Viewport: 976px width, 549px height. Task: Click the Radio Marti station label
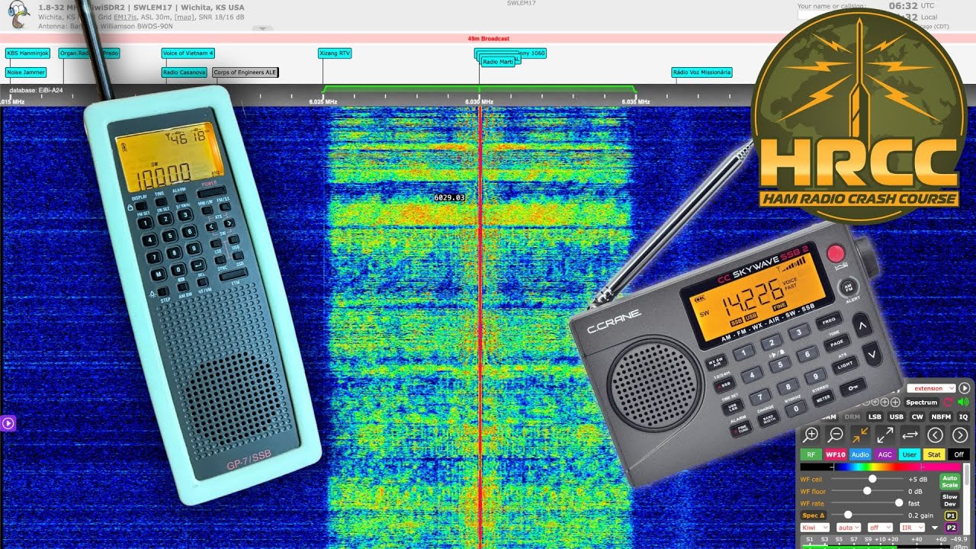tap(498, 62)
